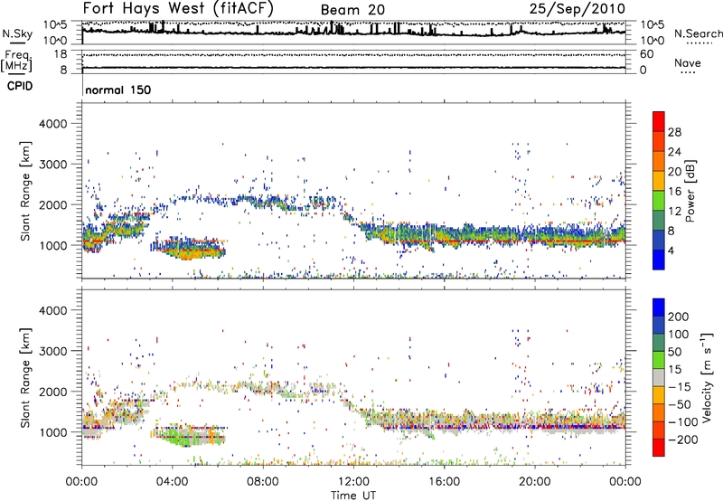Click the '-15' tick on the Velocity scale
723x501 pixels.
680,387
